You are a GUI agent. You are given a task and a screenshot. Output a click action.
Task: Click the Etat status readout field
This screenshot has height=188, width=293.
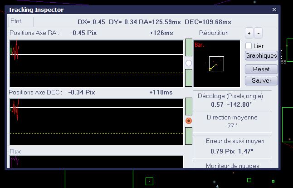coord(154,22)
